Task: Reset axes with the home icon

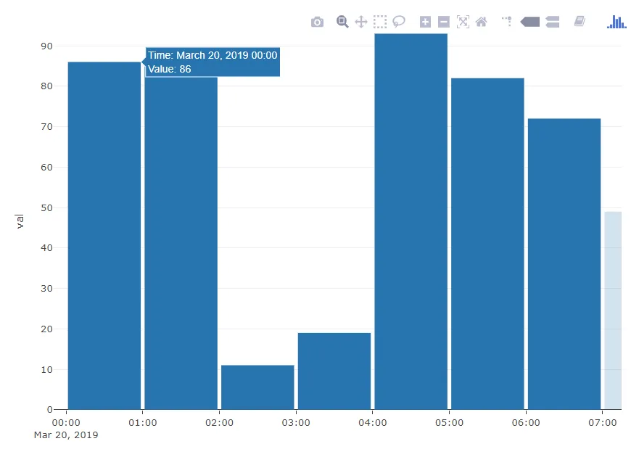Action: (x=482, y=22)
